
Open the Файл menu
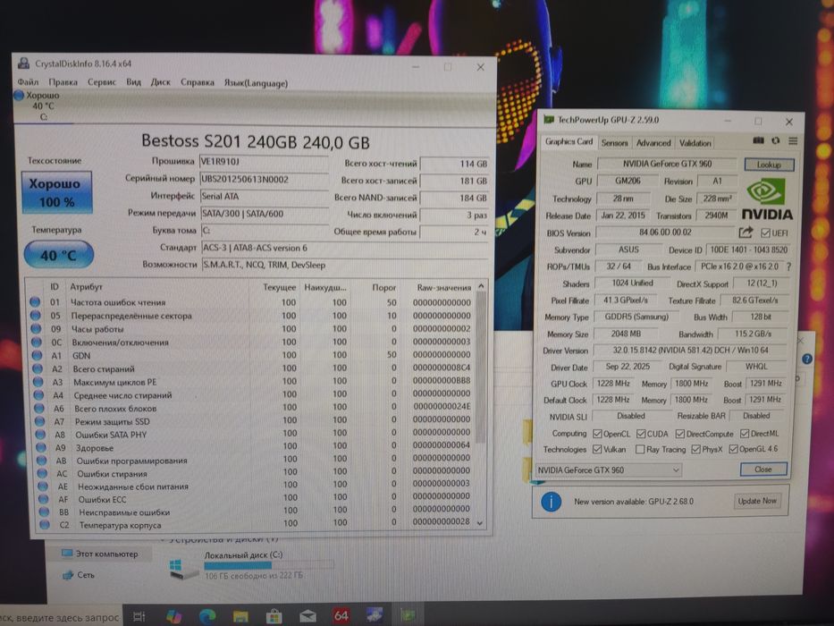point(29,82)
